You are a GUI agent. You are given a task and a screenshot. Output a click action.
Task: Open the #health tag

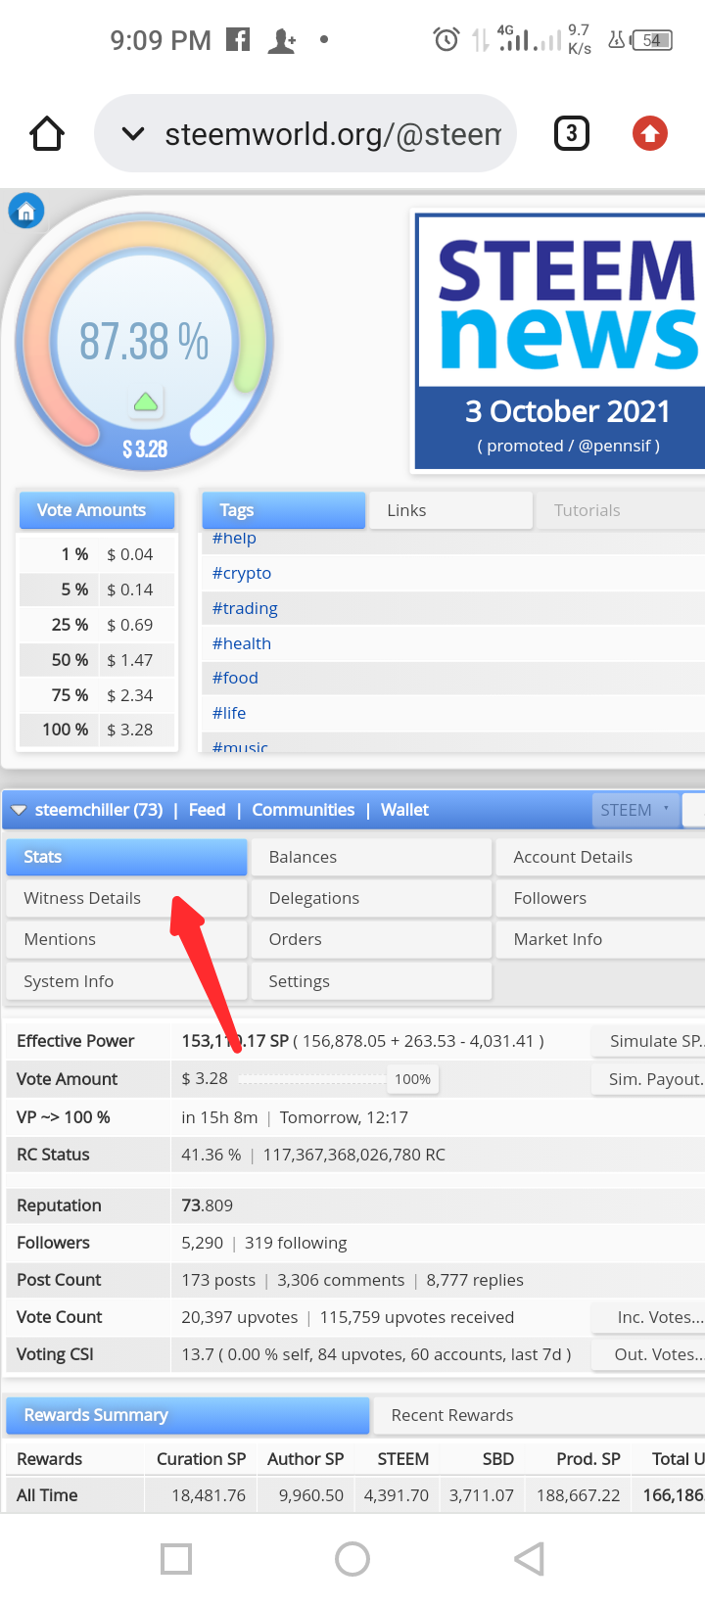(x=242, y=643)
